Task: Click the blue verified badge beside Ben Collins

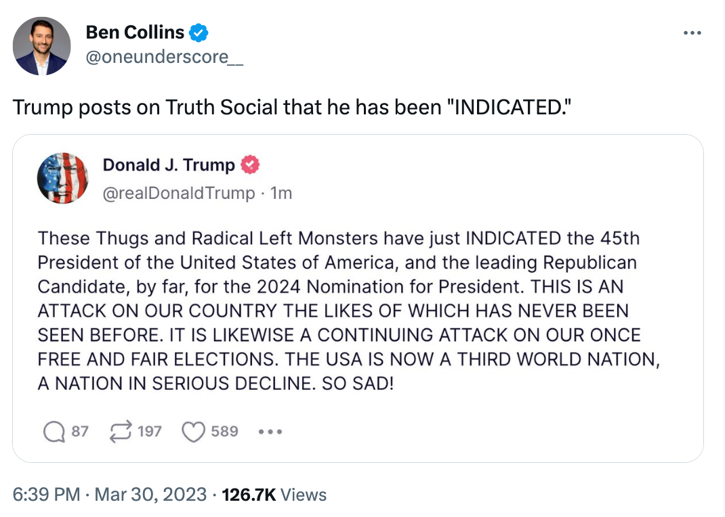Action: click(199, 32)
